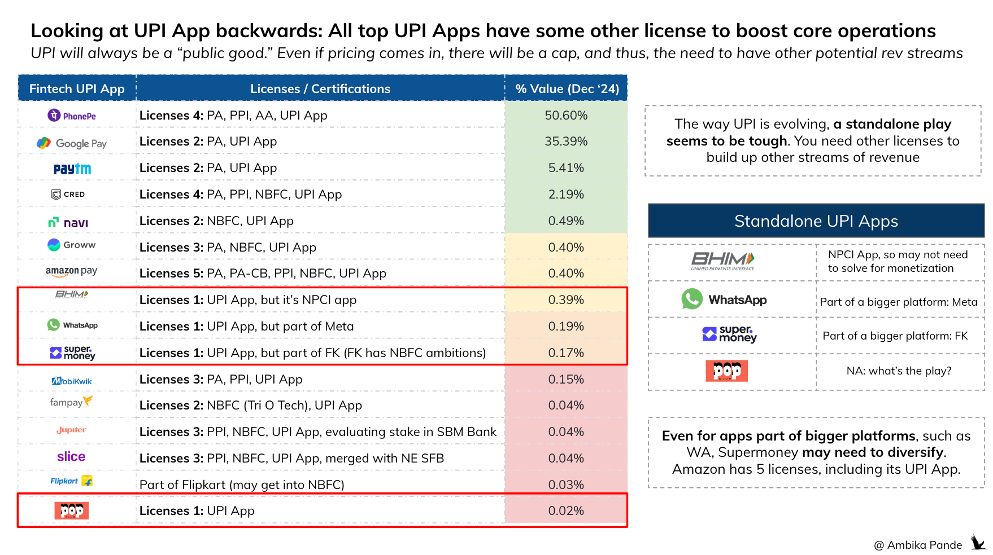Click the small WhatsApp logo in the table
This screenshot has height=555, width=993.
pyautogui.click(x=72, y=325)
